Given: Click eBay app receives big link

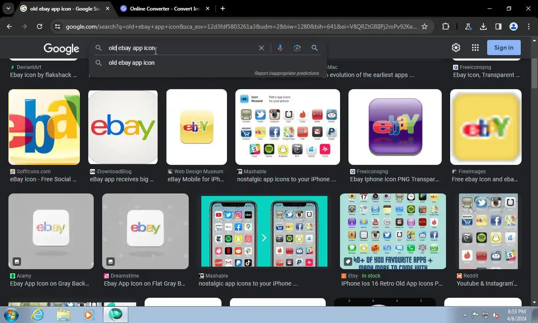Looking at the screenshot, I should (122, 179).
